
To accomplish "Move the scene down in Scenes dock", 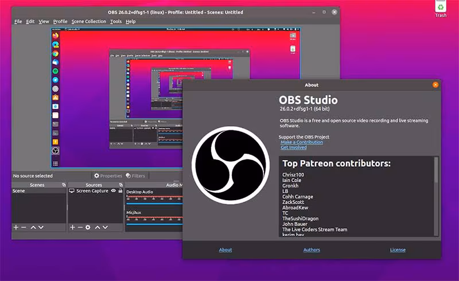I will point(41,227).
